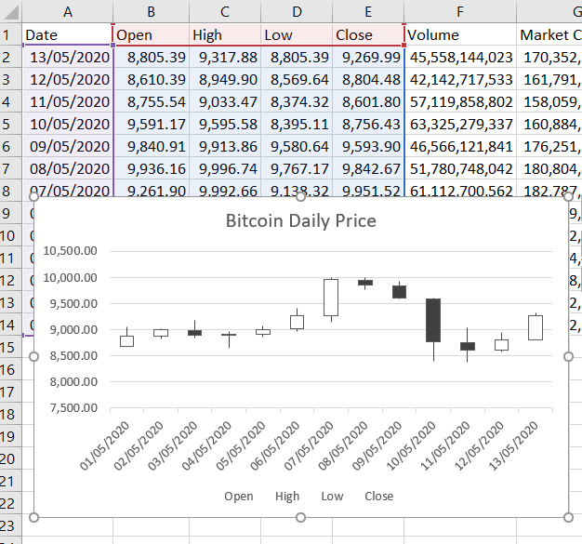Click the 7,500.00 vertical axis label
Viewport: 582px width, 544px height.
pos(73,408)
